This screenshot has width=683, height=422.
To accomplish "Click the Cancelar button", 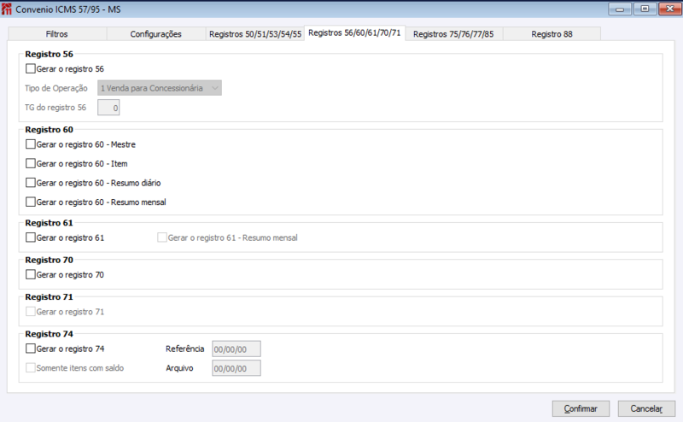I will (646, 409).
